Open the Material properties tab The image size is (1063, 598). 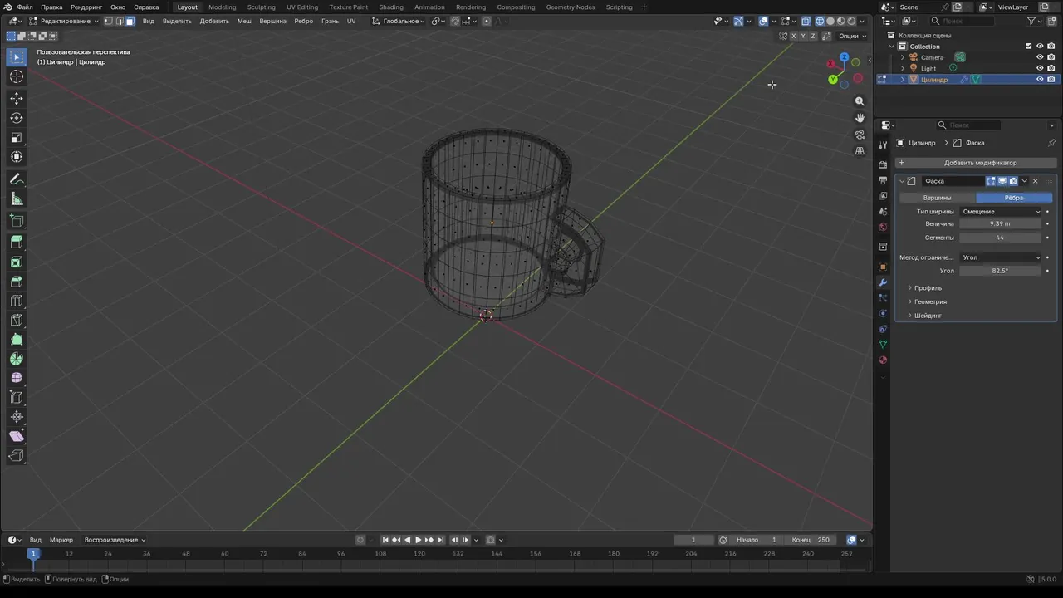[883, 360]
